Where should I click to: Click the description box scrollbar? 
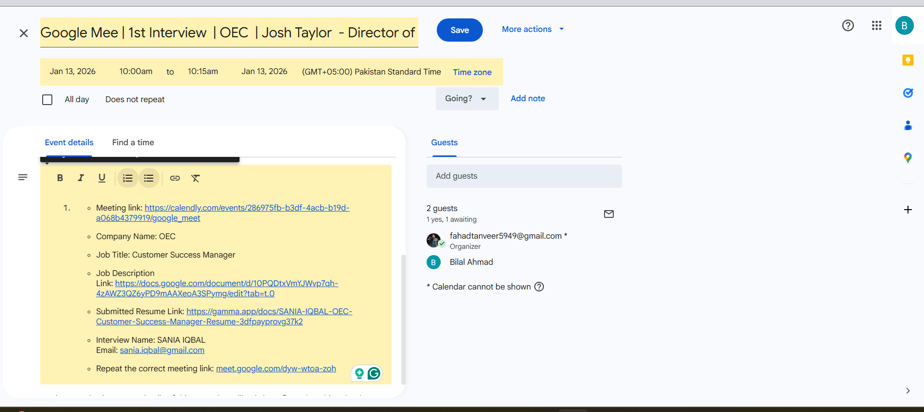[x=403, y=319]
